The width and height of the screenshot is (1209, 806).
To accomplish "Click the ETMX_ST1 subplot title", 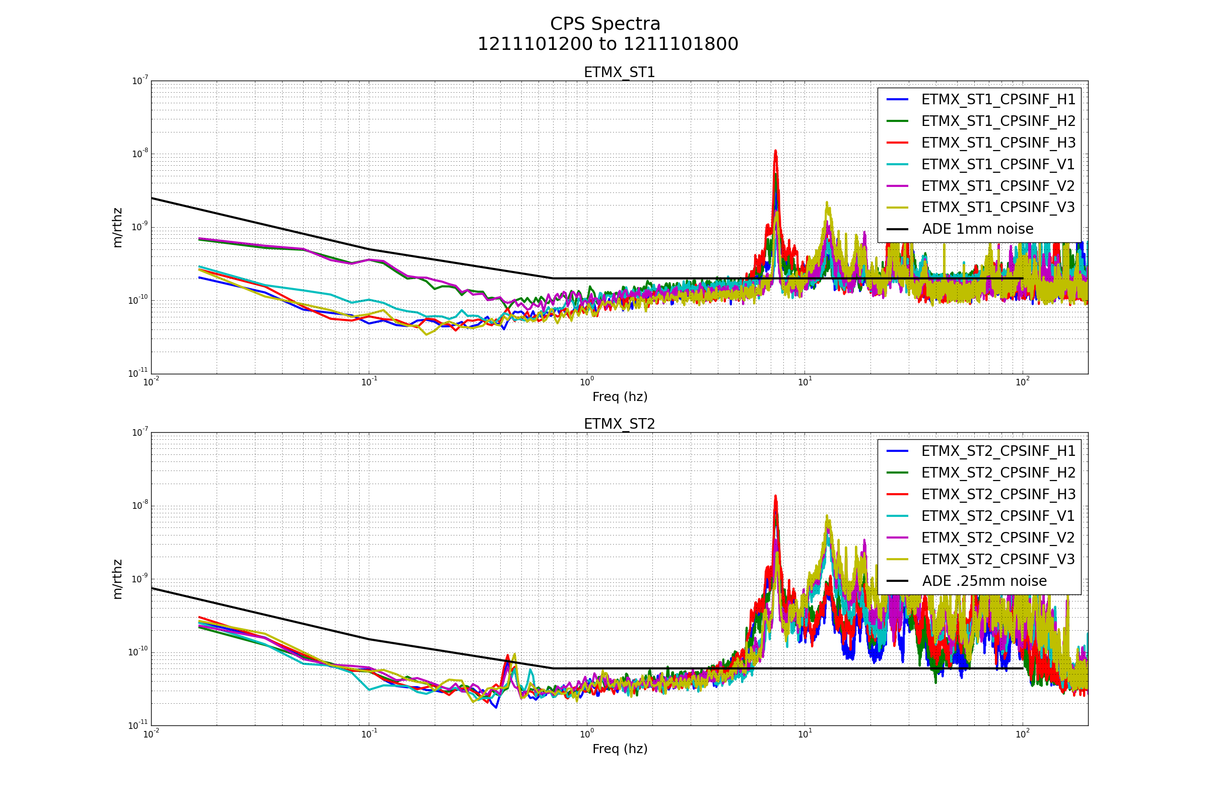I will pos(620,73).
